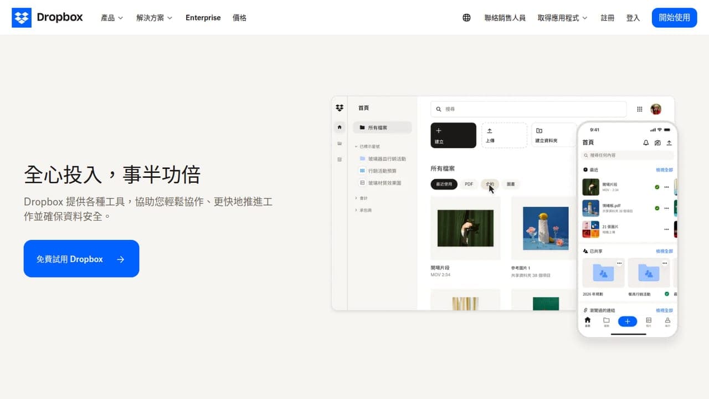Click the 登入 login link

(633, 18)
